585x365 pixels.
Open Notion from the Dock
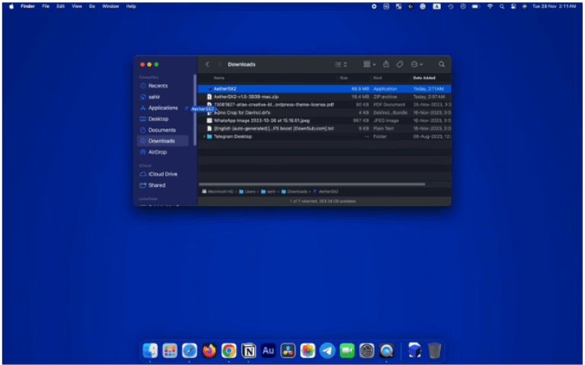pos(248,351)
